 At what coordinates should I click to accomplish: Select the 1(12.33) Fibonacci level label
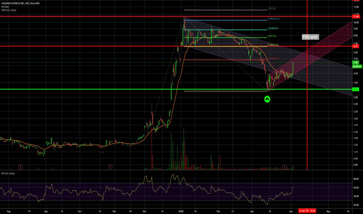[271, 9]
